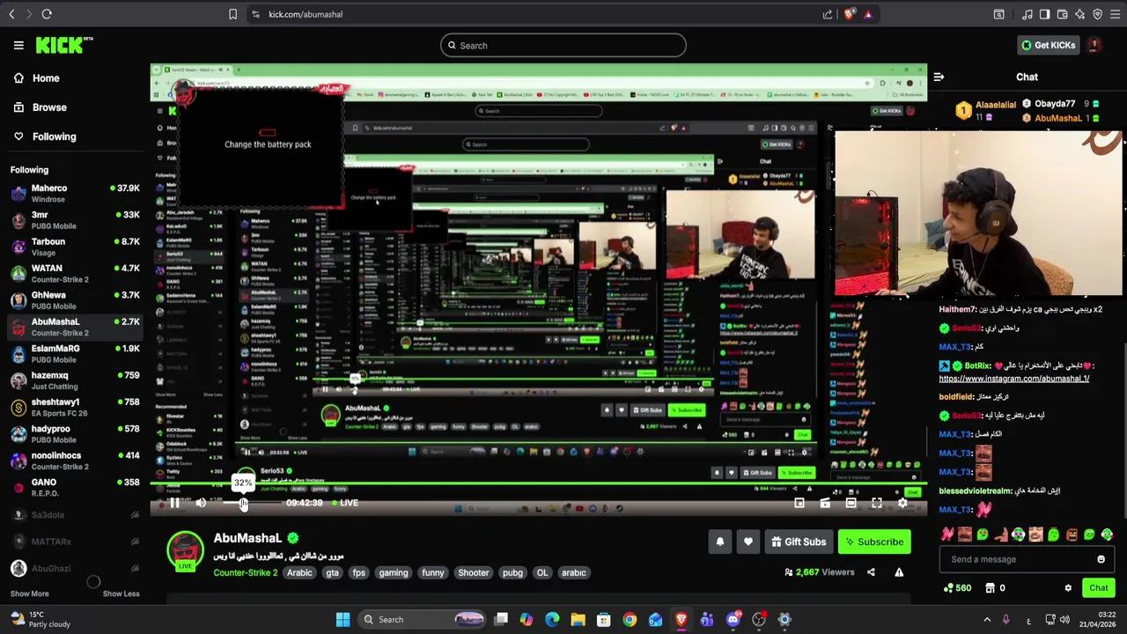Open Maherco channel in Following list

coord(75,193)
